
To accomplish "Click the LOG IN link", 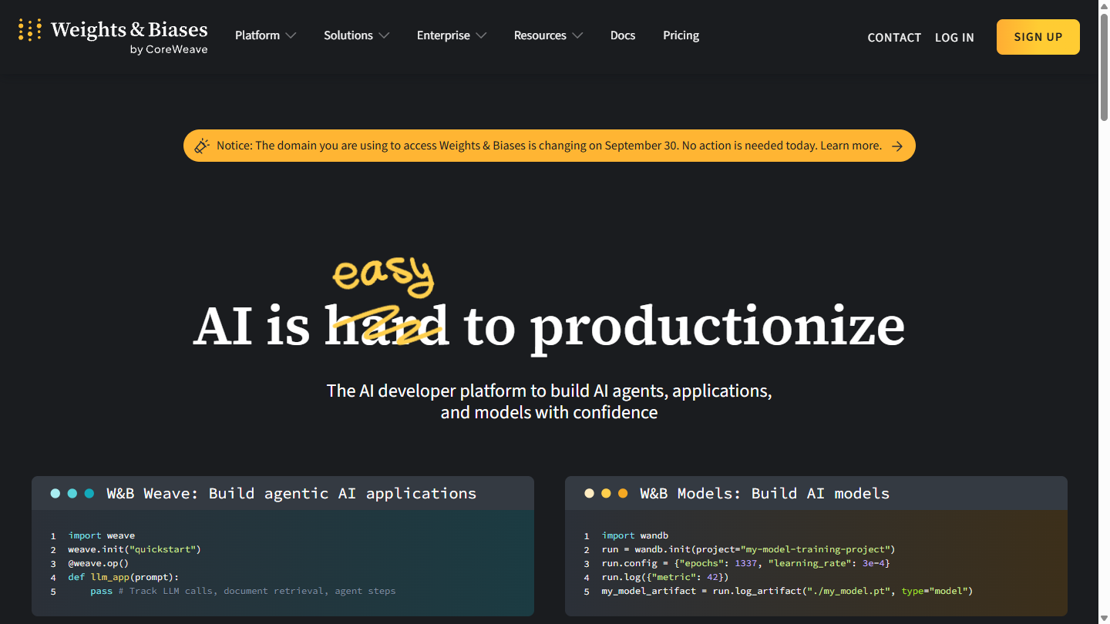I will (954, 38).
